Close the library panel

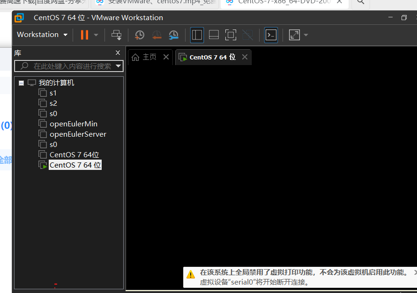tap(118, 52)
